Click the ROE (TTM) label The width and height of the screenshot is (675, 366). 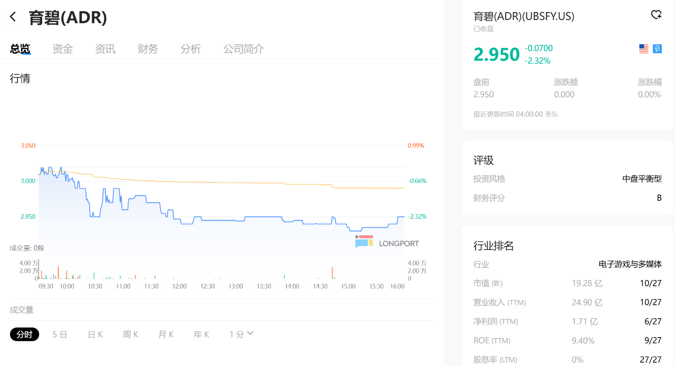click(492, 341)
